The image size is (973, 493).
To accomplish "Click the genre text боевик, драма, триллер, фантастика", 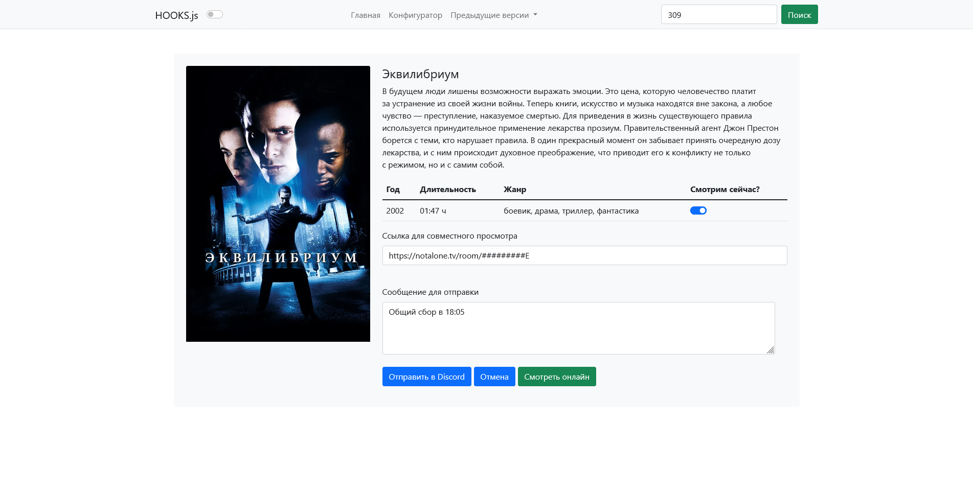I will click(x=571, y=210).
